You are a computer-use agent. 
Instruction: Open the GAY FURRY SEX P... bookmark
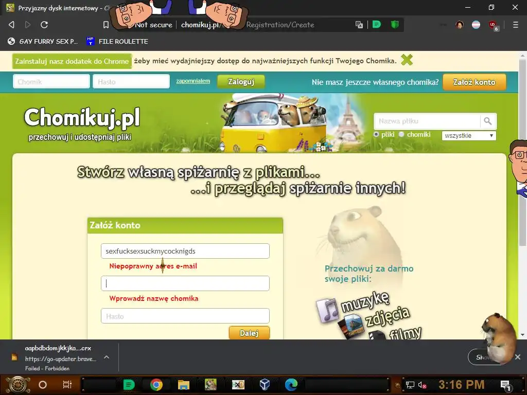click(x=43, y=41)
